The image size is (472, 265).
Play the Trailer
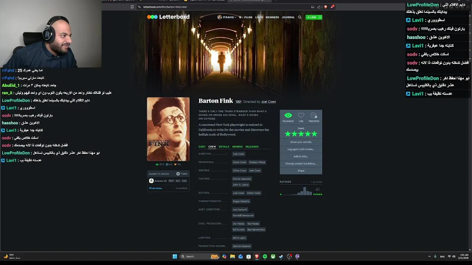point(182,174)
